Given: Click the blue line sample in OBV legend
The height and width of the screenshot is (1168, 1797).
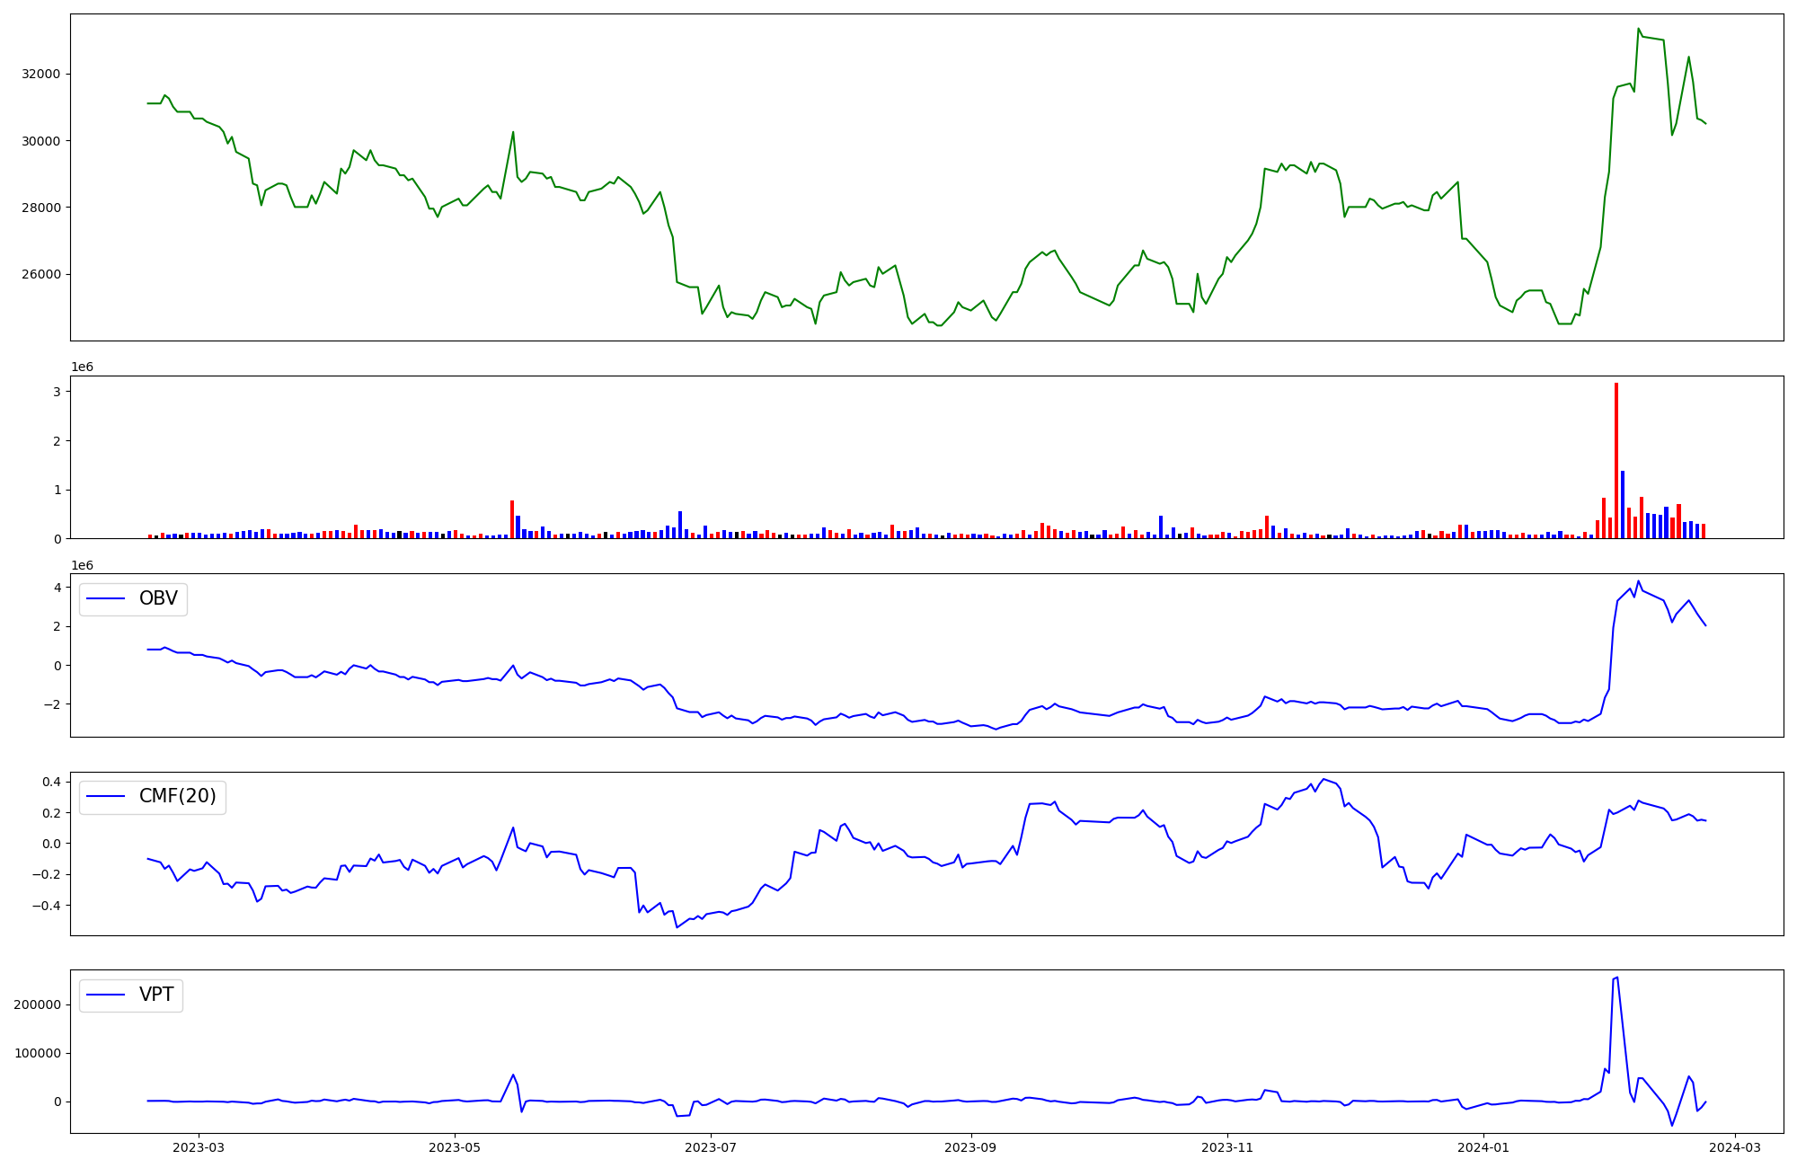Looking at the screenshot, I should [105, 598].
